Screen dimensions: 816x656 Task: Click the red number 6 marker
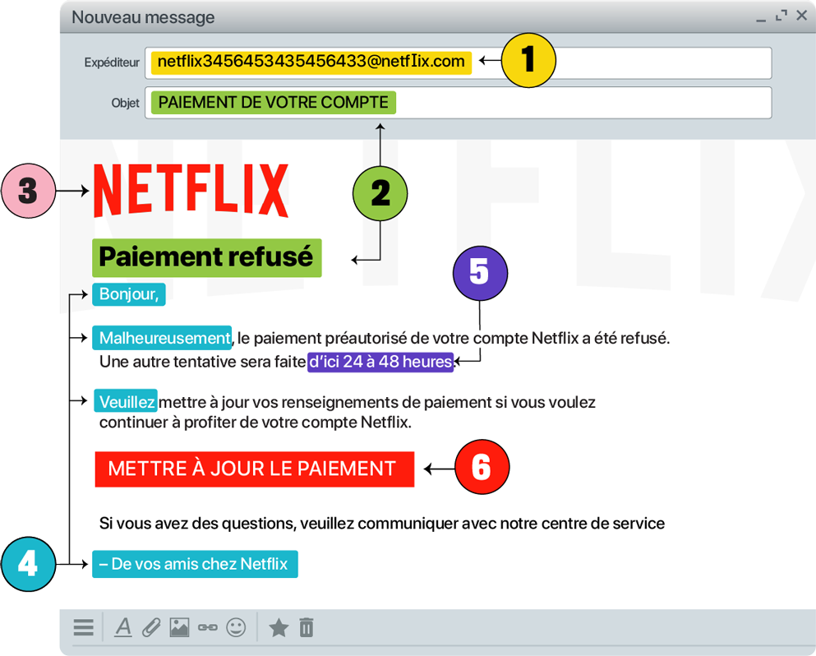click(x=482, y=469)
